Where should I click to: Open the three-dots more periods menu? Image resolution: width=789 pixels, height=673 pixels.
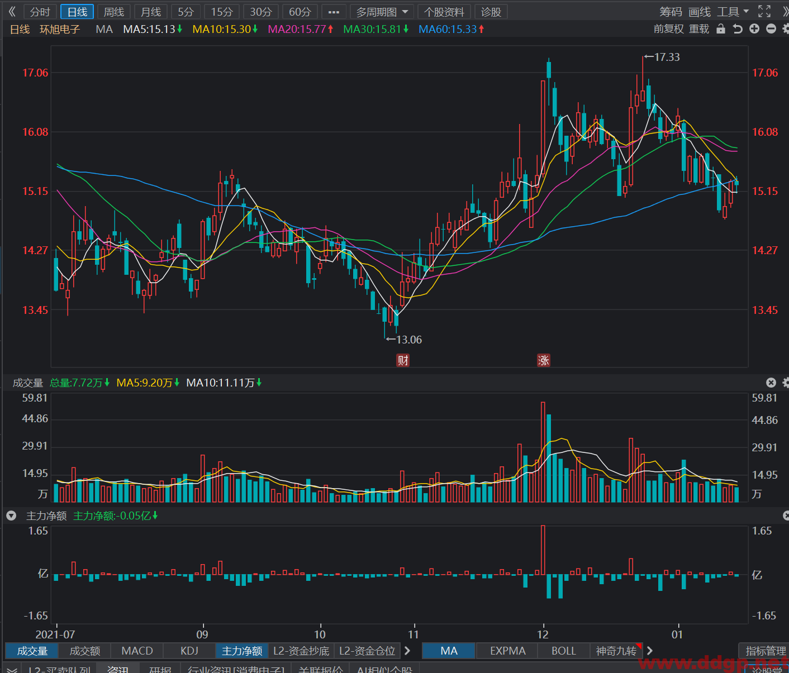coord(334,12)
